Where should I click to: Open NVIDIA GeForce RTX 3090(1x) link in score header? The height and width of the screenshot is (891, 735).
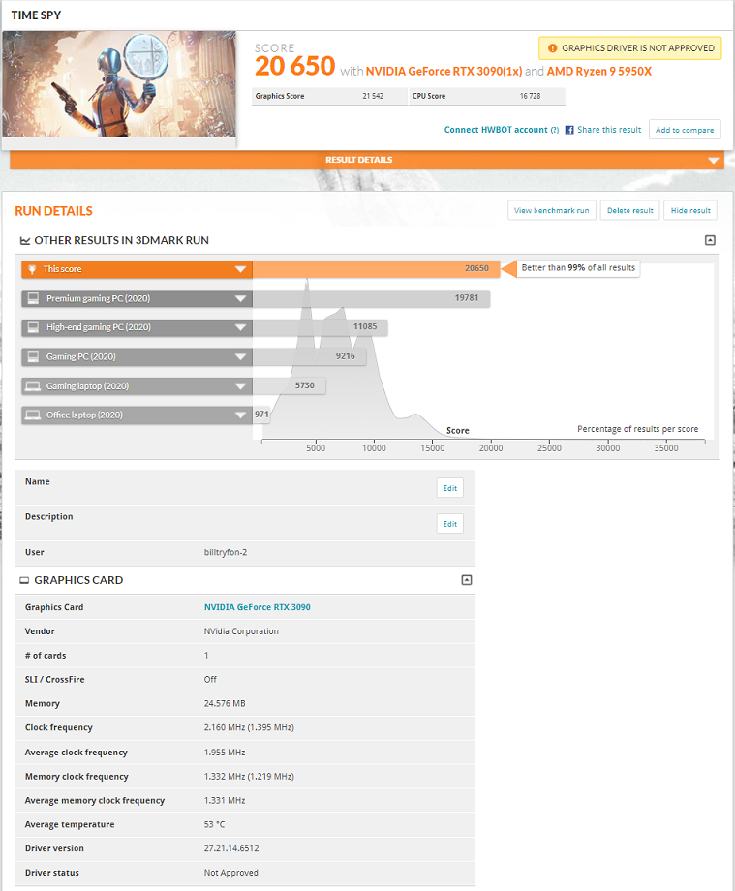444,71
